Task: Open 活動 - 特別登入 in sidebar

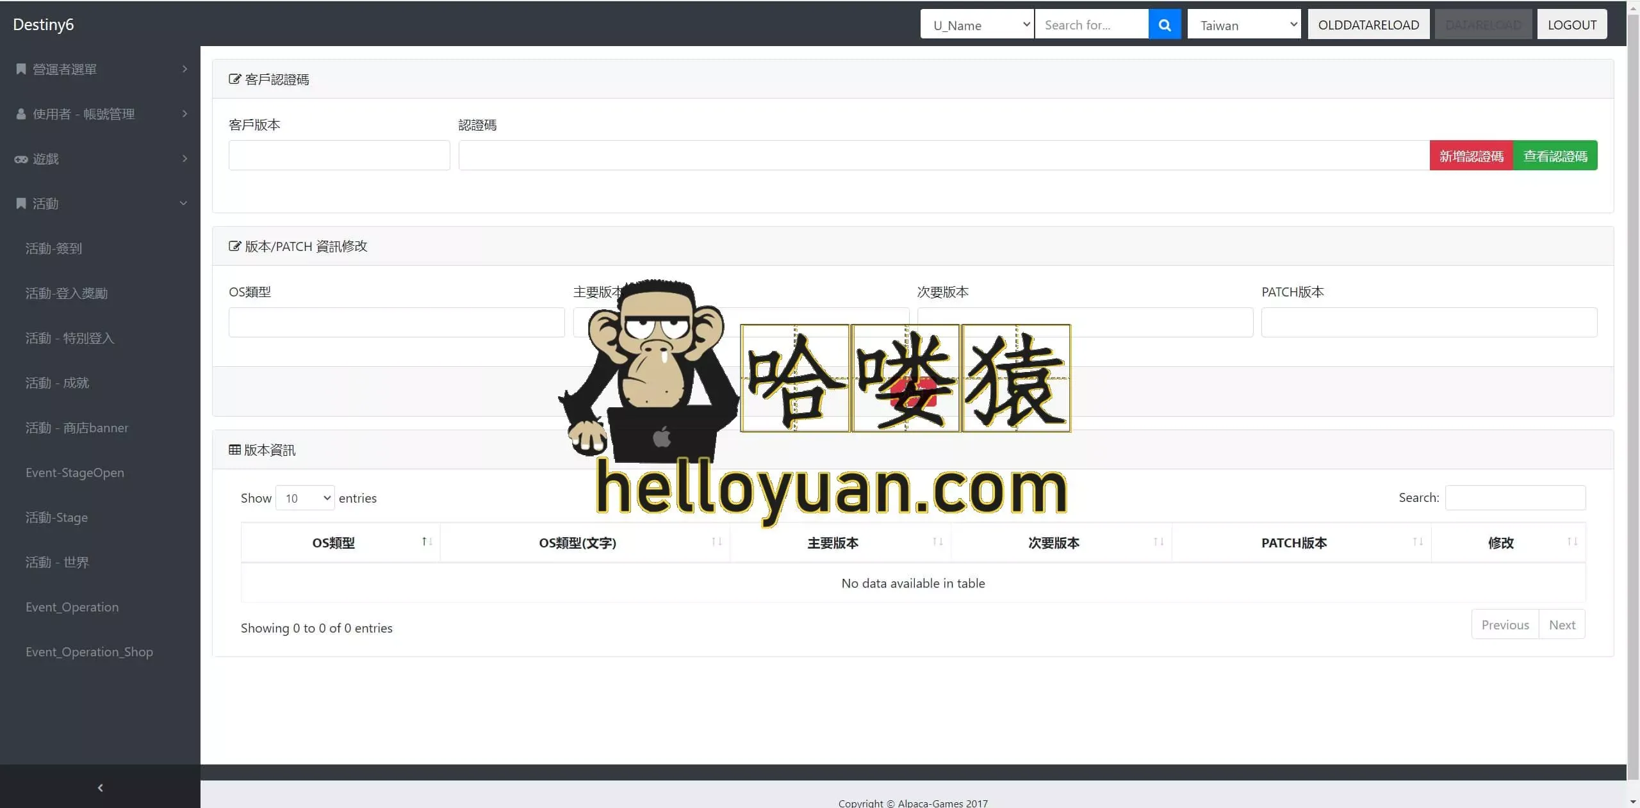Action: point(70,338)
